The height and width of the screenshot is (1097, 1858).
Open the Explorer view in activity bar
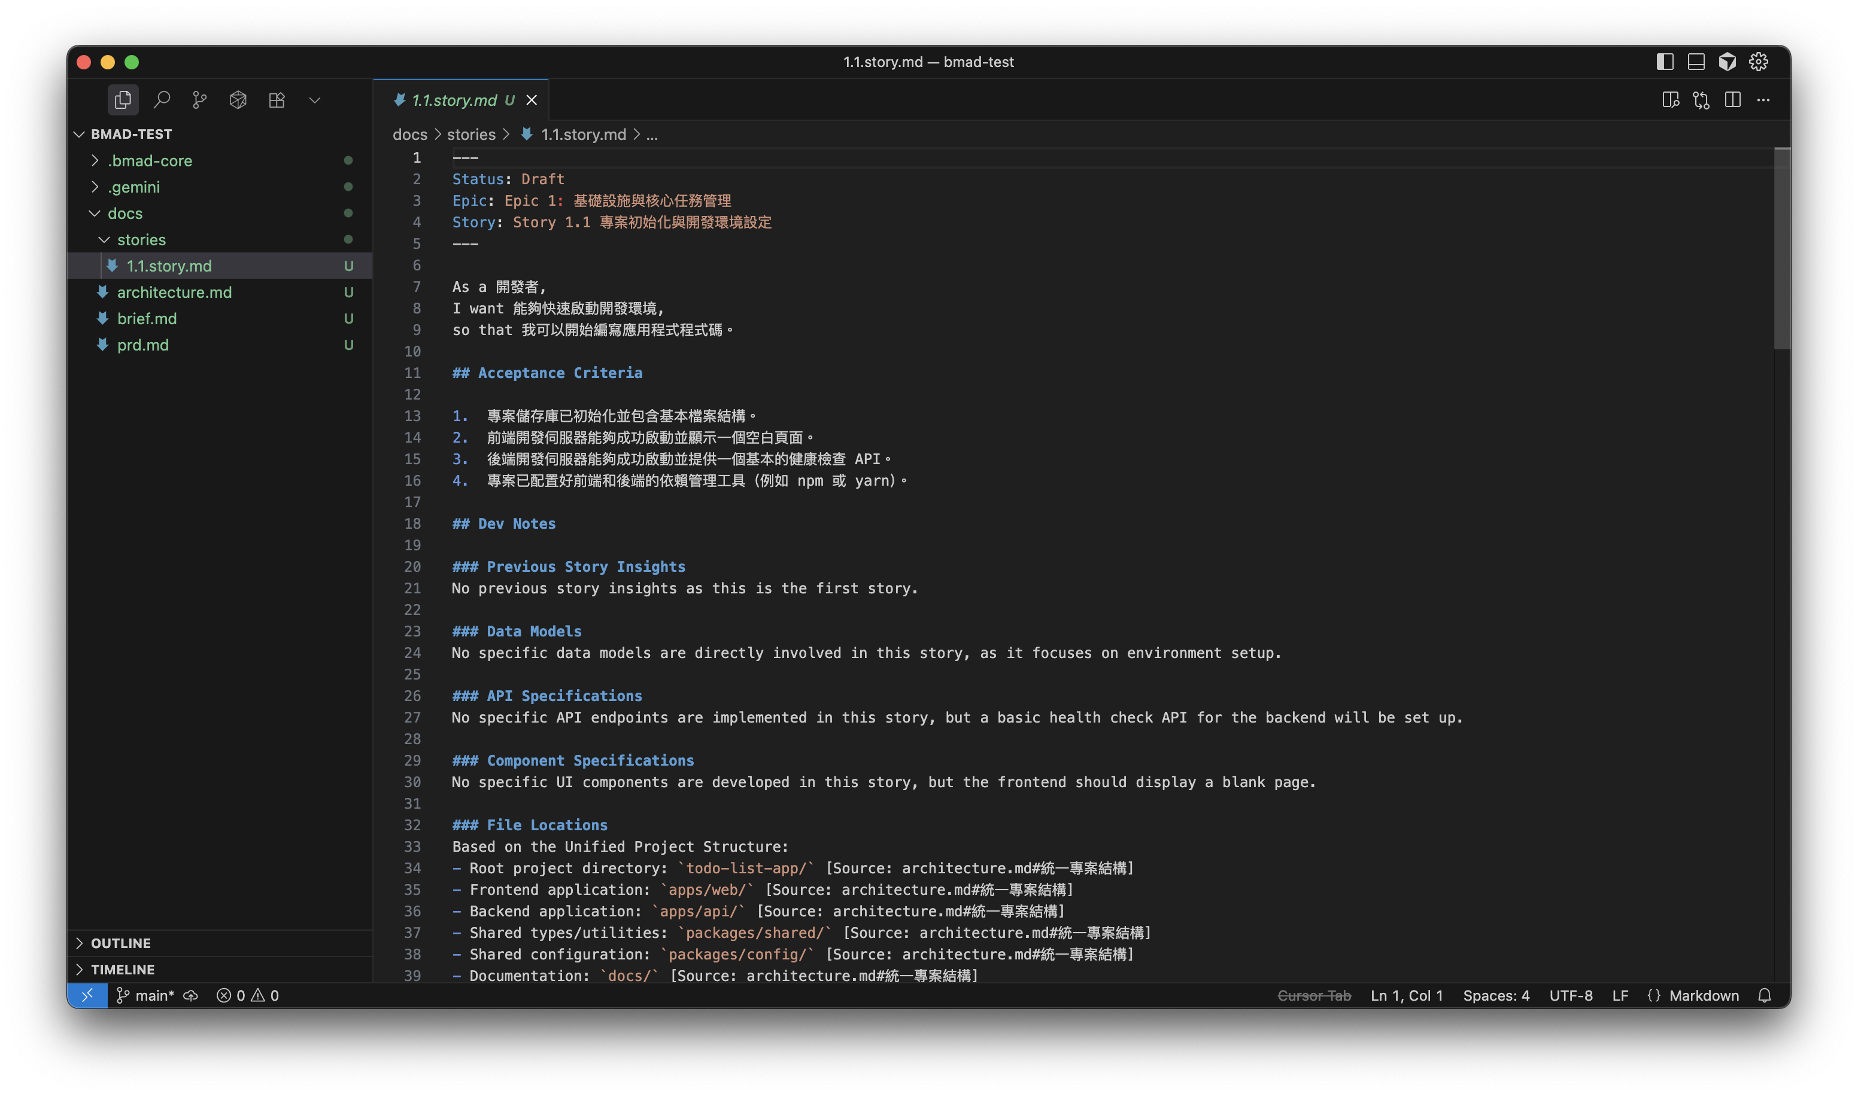coord(123,100)
